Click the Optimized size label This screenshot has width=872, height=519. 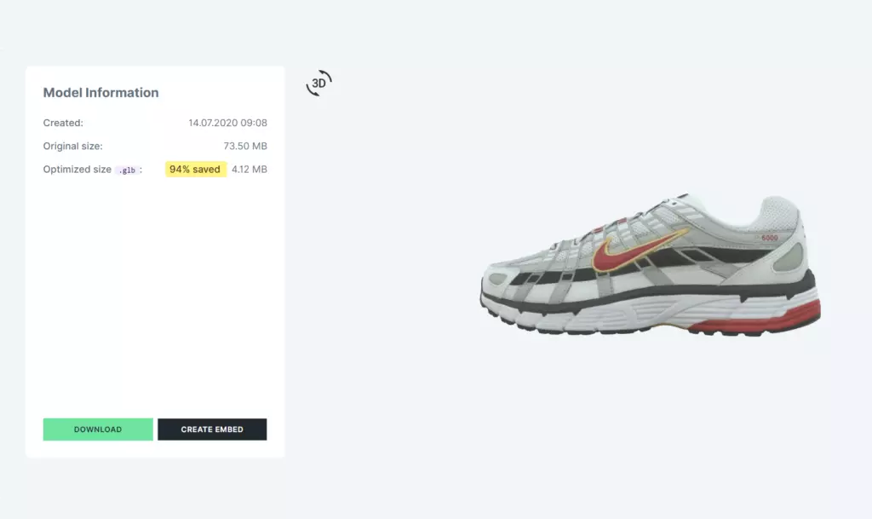coord(77,169)
